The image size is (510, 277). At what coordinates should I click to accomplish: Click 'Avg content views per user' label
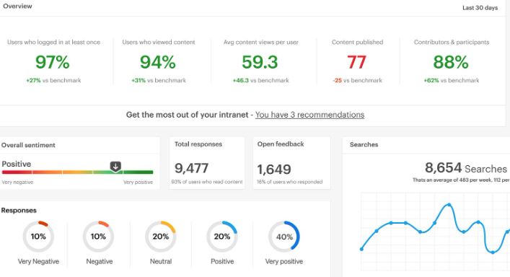click(x=261, y=43)
